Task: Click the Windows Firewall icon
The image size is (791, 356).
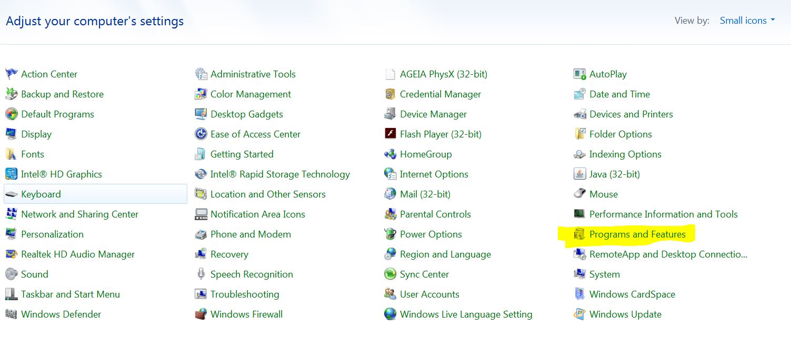Action: click(201, 314)
